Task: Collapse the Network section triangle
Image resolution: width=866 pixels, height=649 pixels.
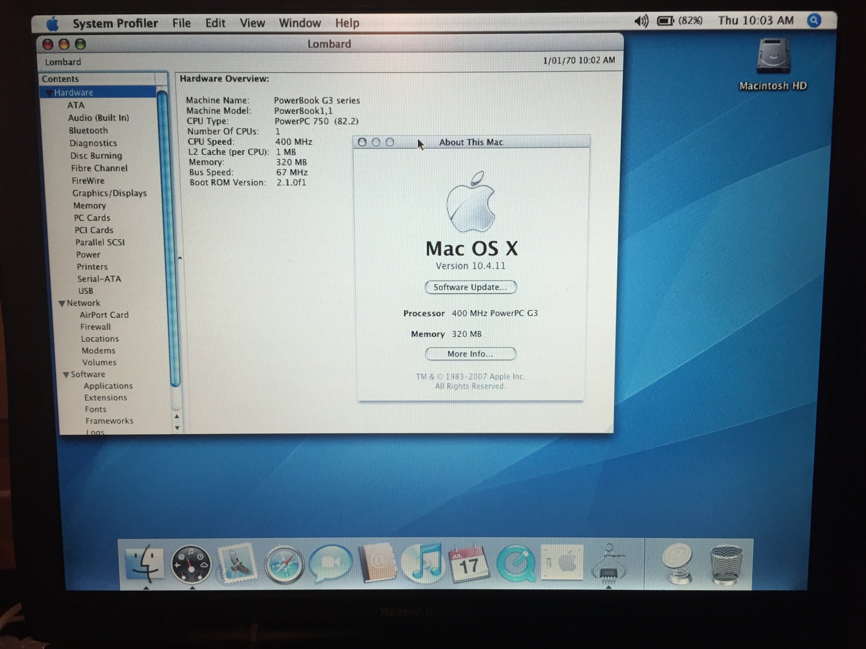Action: 62,303
